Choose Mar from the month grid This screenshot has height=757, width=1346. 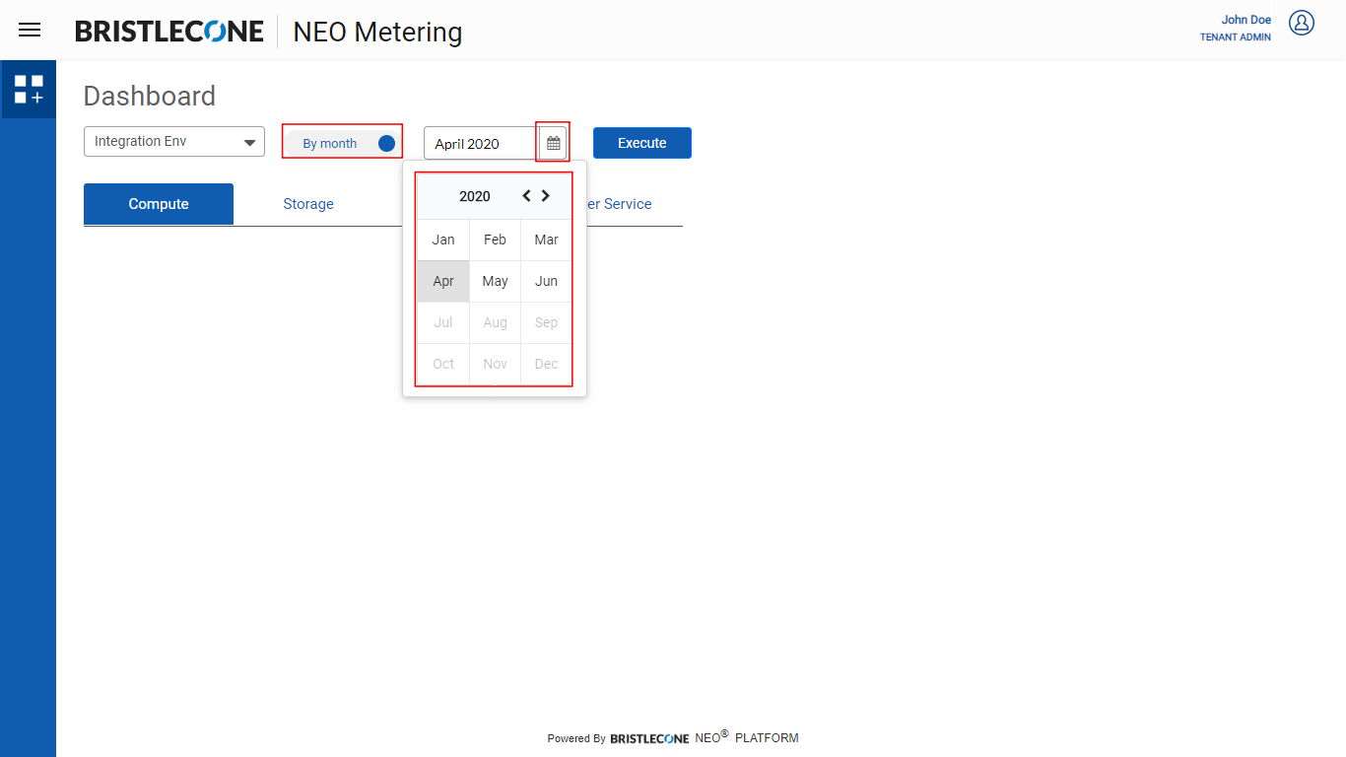546,240
